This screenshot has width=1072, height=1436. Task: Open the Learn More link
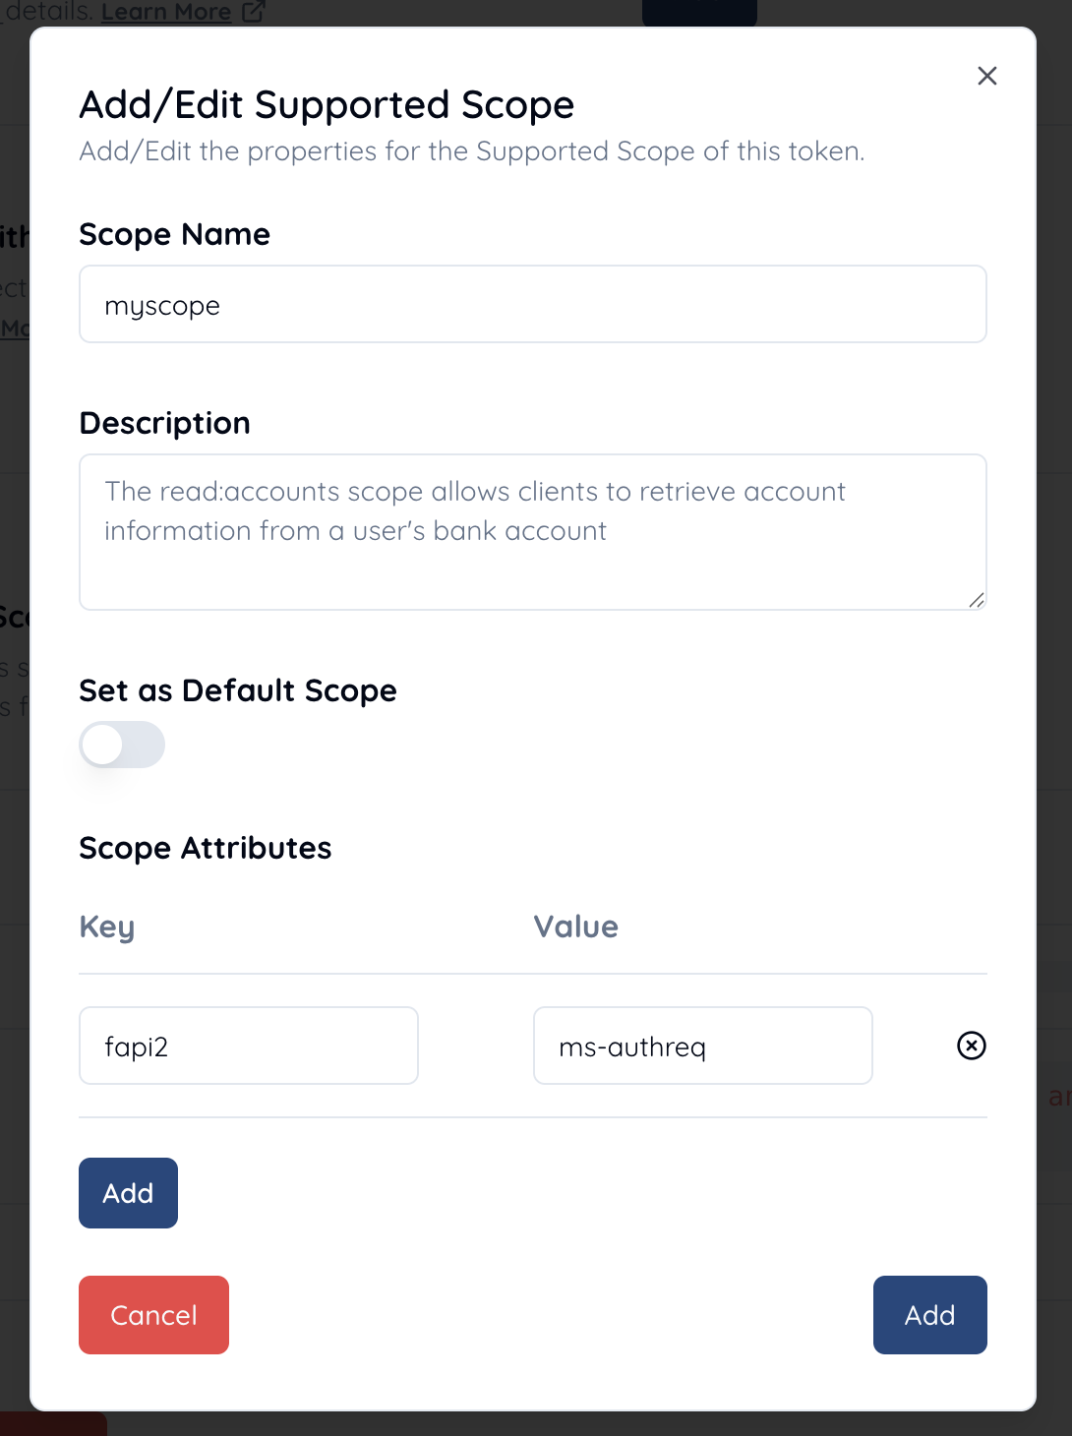(166, 12)
